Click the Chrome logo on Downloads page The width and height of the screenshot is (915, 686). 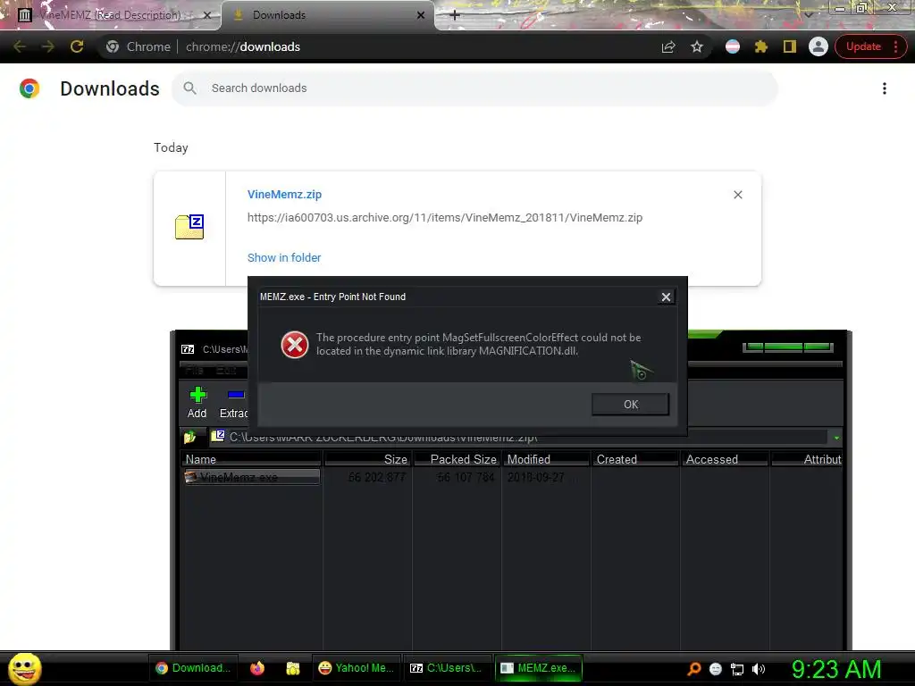pyautogui.click(x=29, y=88)
